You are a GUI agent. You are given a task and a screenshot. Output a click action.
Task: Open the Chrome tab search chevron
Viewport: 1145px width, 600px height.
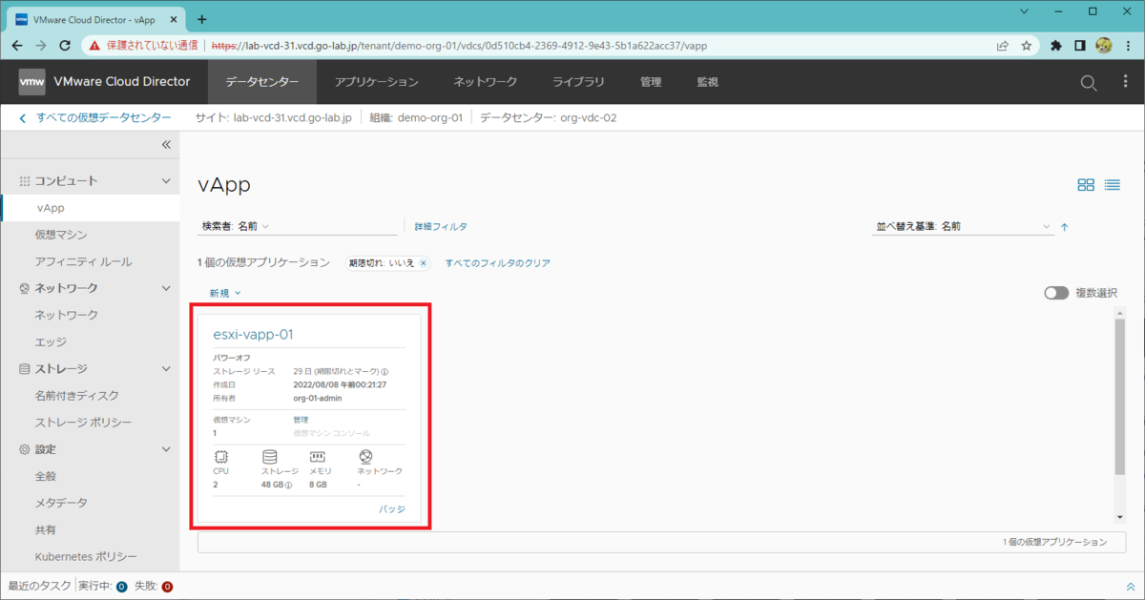[x=1024, y=11]
